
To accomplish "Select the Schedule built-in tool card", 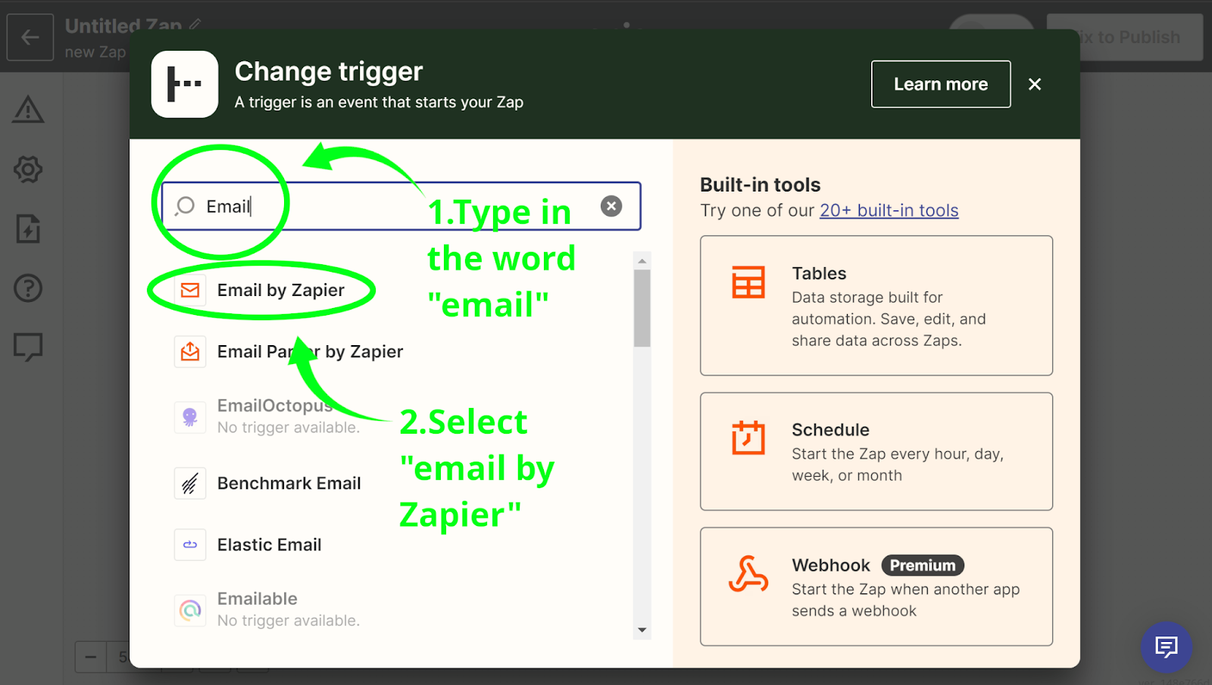I will [x=876, y=451].
